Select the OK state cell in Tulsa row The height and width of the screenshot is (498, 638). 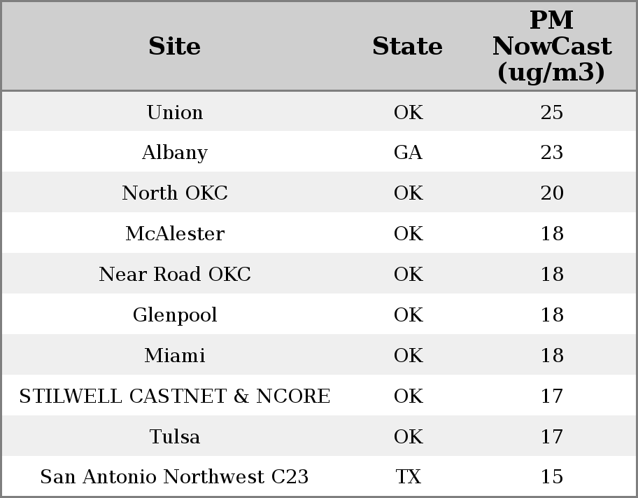[408, 437]
